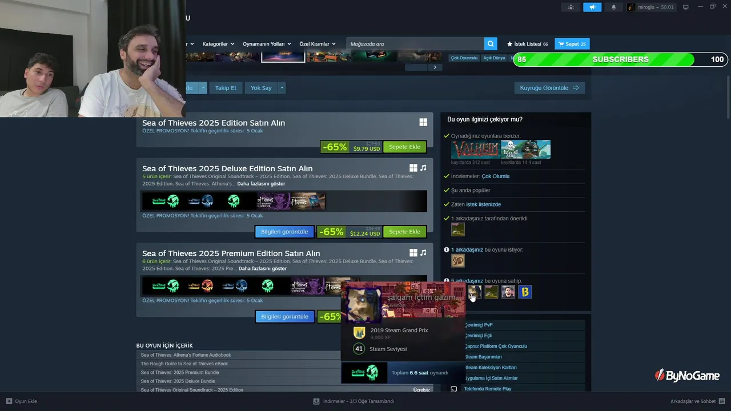The width and height of the screenshot is (731, 411).
Task: Click the bearded man friend avatar
Action: coord(508,292)
